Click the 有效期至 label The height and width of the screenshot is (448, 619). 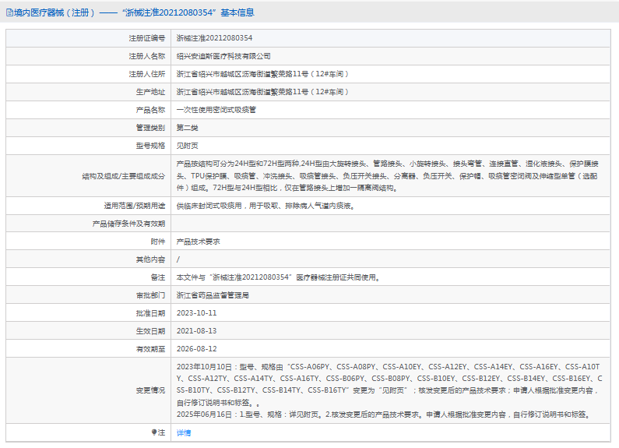coord(150,349)
